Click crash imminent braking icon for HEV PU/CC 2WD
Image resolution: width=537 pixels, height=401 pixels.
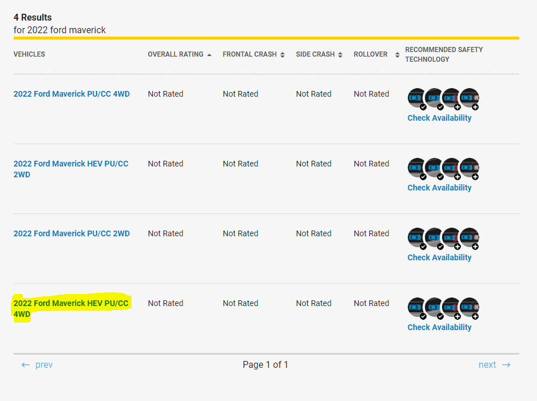[451, 169]
